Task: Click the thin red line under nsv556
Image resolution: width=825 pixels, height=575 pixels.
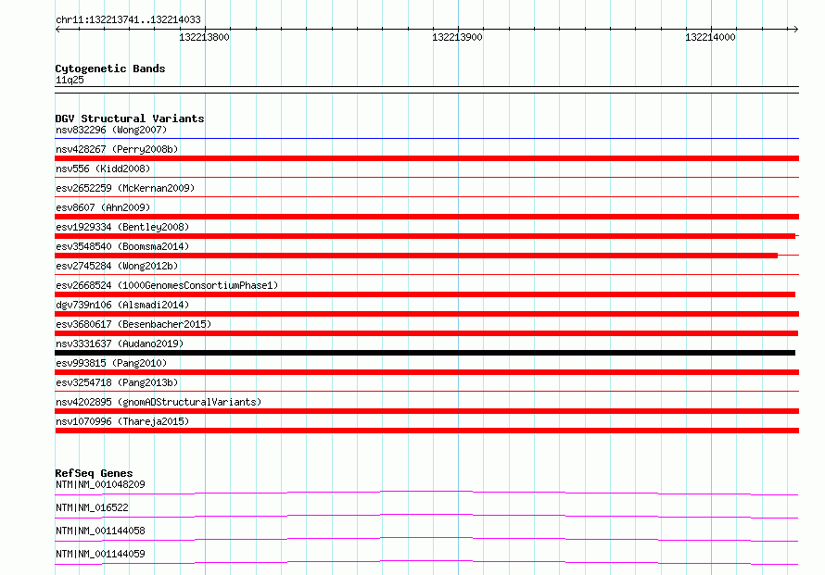Action: [426, 178]
